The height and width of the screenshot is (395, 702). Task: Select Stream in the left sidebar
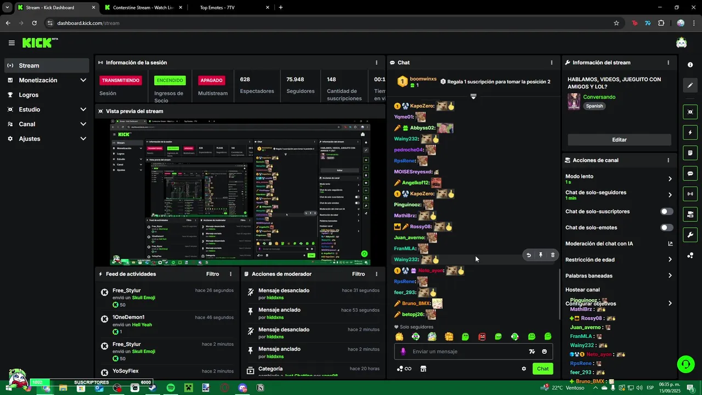[47, 65]
